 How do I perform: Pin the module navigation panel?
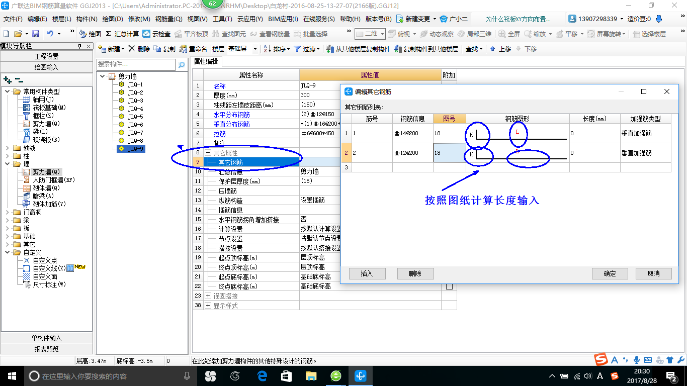point(79,46)
